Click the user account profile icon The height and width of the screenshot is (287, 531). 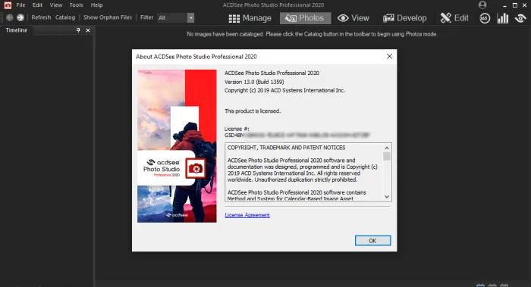click(x=482, y=5)
